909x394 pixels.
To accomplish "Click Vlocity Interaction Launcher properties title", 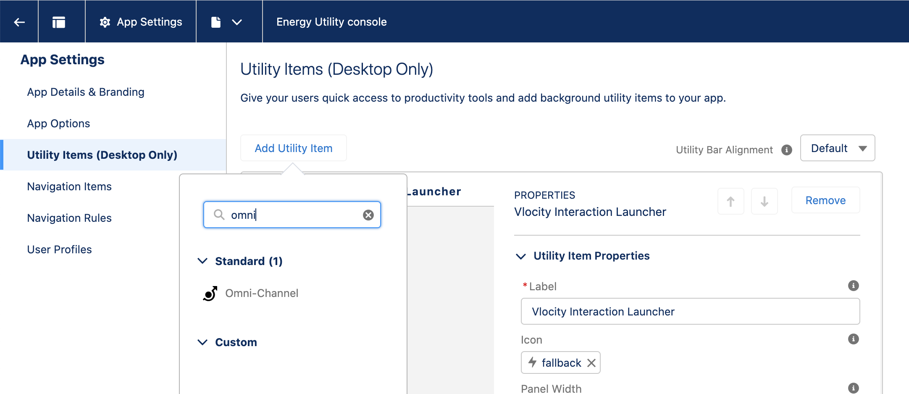I will (x=590, y=212).
